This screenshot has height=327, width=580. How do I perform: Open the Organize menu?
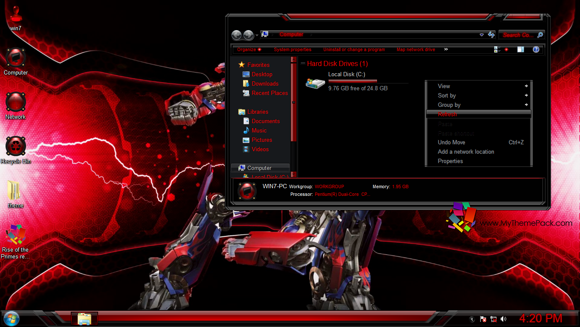pyautogui.click(x=249, y=49)
